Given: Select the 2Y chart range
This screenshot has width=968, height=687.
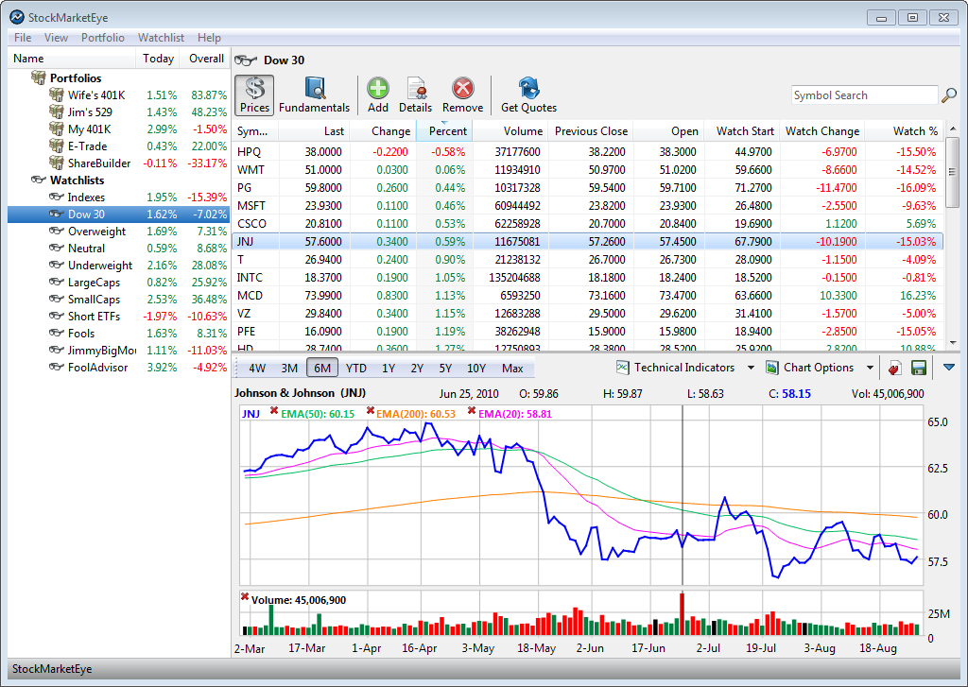Looking at the screenshot, I should click(x=417, y=369).
